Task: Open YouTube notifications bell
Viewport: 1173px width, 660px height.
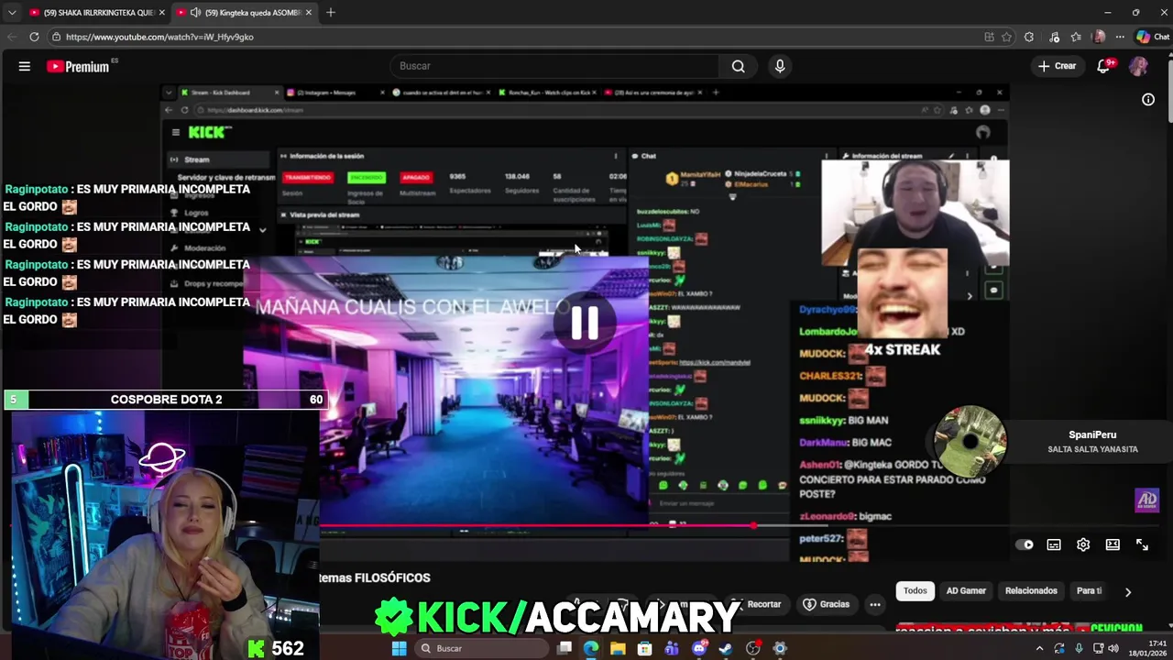Action: click(1105, 66)
